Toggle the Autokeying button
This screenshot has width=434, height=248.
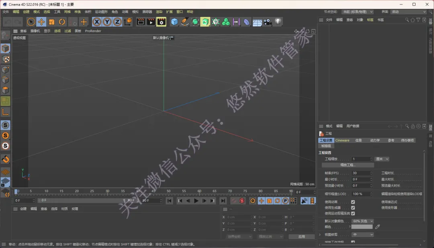[x=242, y=201]
